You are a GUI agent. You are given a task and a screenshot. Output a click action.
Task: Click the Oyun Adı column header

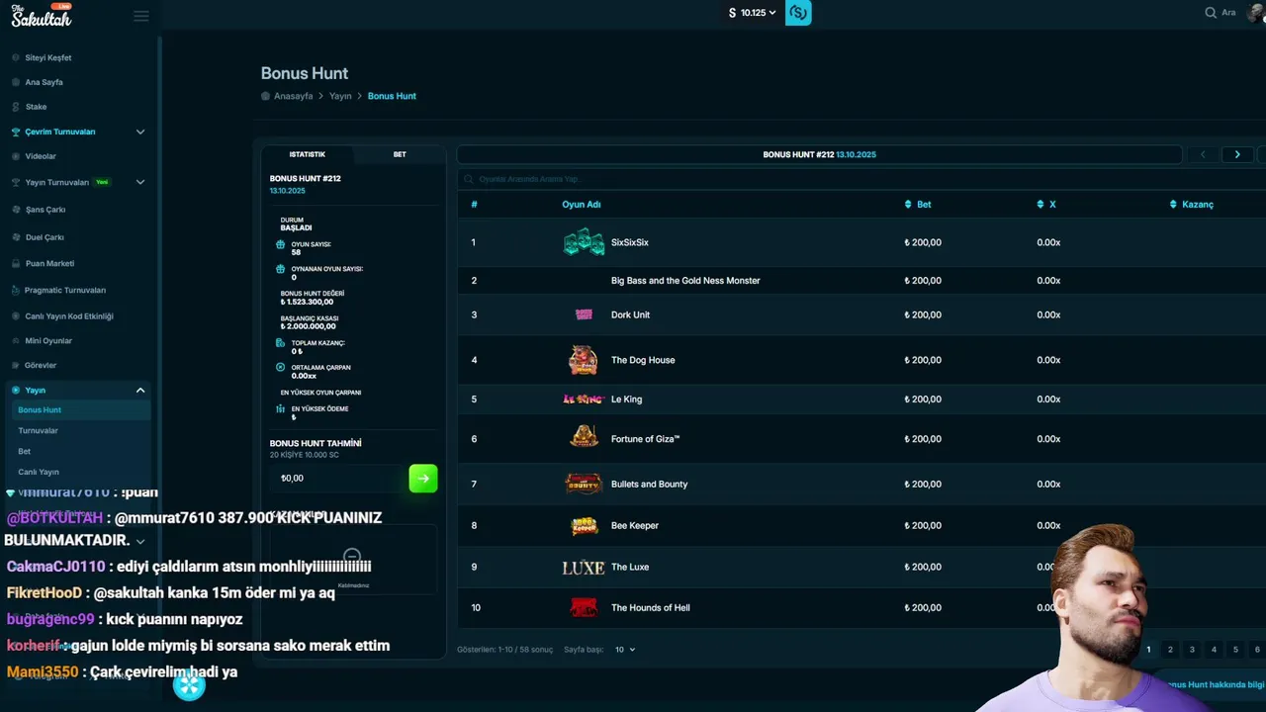point(582,205)
